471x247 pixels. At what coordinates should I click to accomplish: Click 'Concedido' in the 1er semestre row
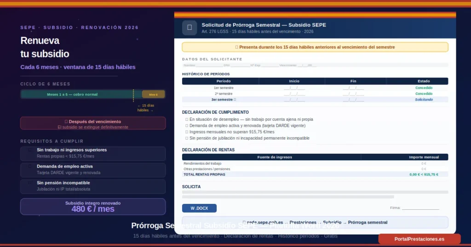coord(424,88)
